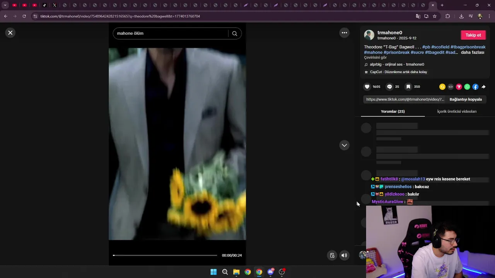
Task: Switch to the TikTok-logo browser tab
Action: (x=44, y=5)
